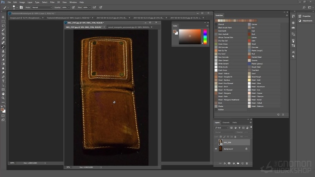This screenshot has height=177, width=315.
Task: Hide the Background layer
Action: click(216, 149)
